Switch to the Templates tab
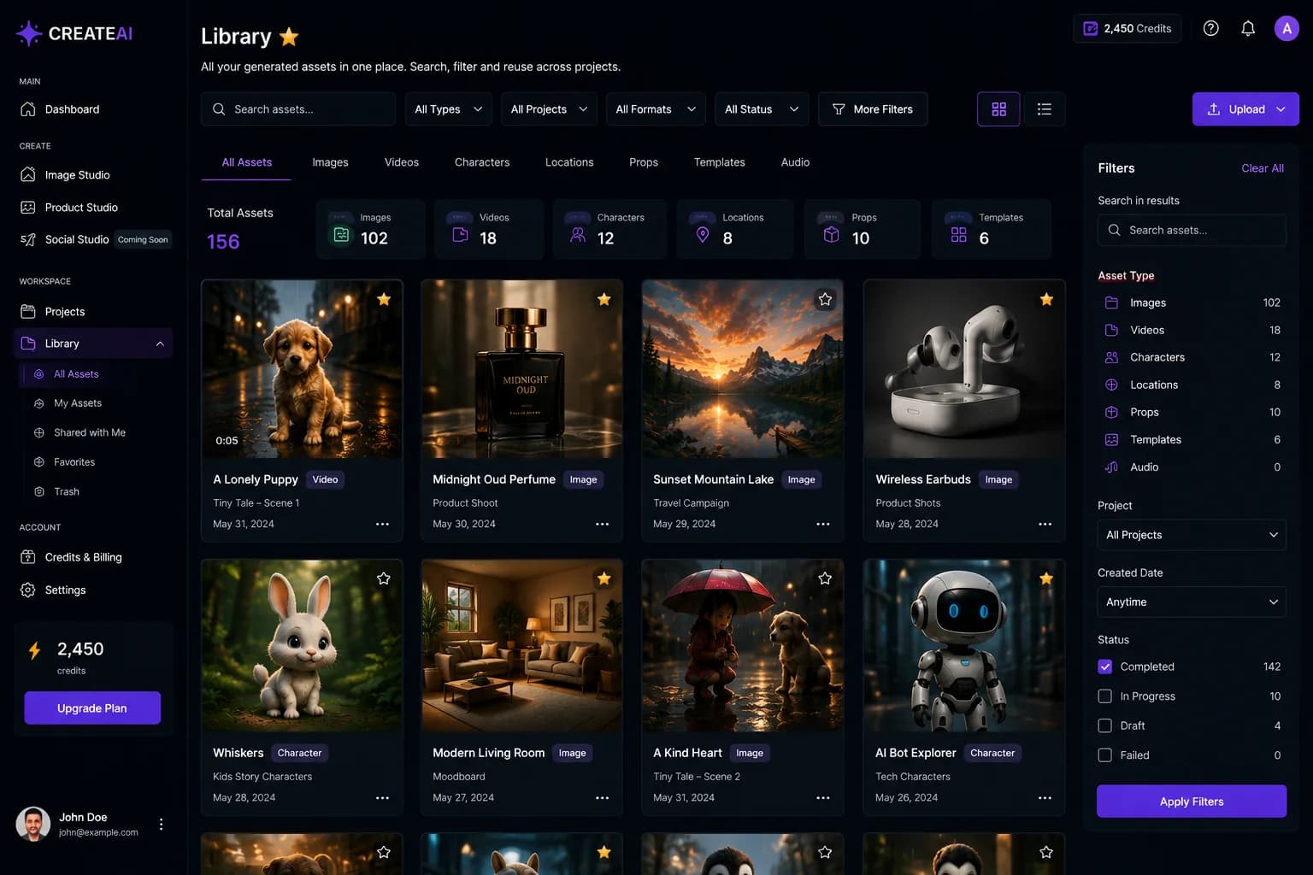The image size is (1313, 875). click(719, 162)
